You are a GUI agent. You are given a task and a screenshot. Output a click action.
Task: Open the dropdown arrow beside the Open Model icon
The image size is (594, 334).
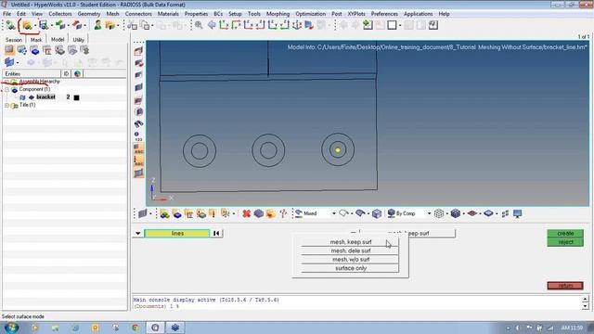tap(35, 25)
